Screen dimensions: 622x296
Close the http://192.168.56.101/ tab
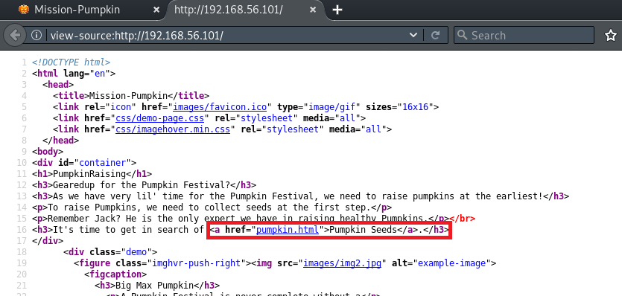(x=313, y=10)
